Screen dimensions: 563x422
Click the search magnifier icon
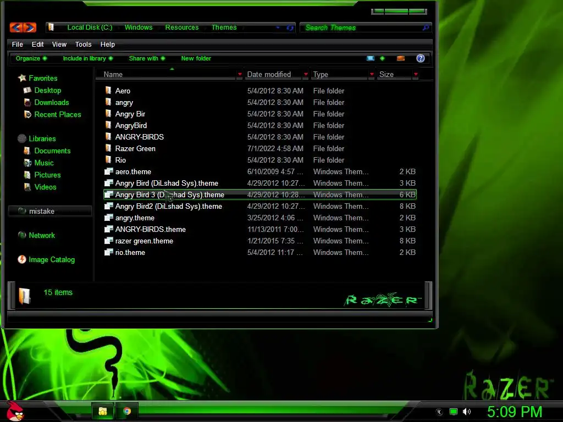point(426,27)
